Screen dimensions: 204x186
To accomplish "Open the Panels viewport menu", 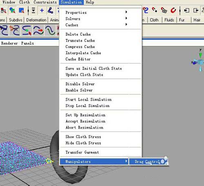I will [x=27, y=43].
